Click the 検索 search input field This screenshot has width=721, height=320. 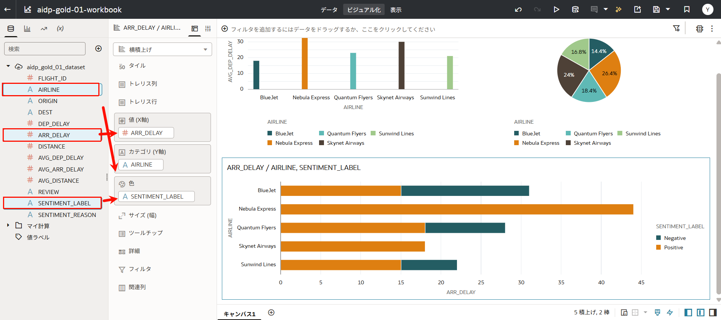click(45, 49)
